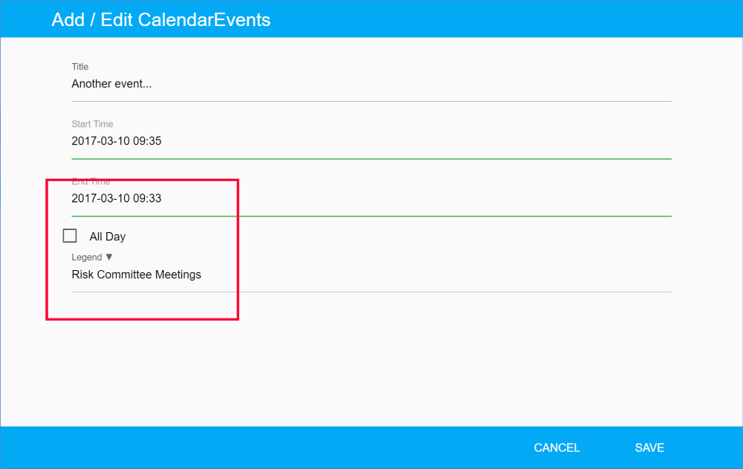Viewport: 743px width, 469px height.
Task: Click the Title field label
Action: coord(80,67)
